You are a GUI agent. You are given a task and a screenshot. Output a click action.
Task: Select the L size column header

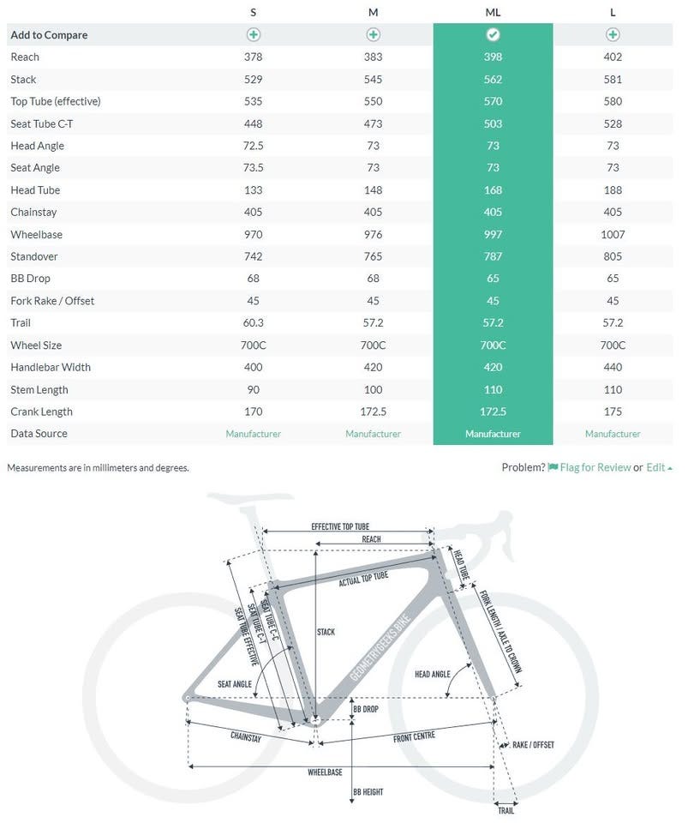point(613,12)
